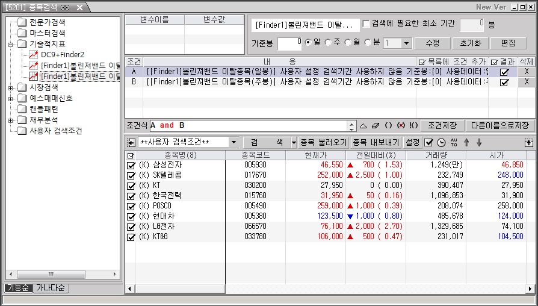Enable the 검색에 필요한 최소 기간 checkbox

pos(366,23)
